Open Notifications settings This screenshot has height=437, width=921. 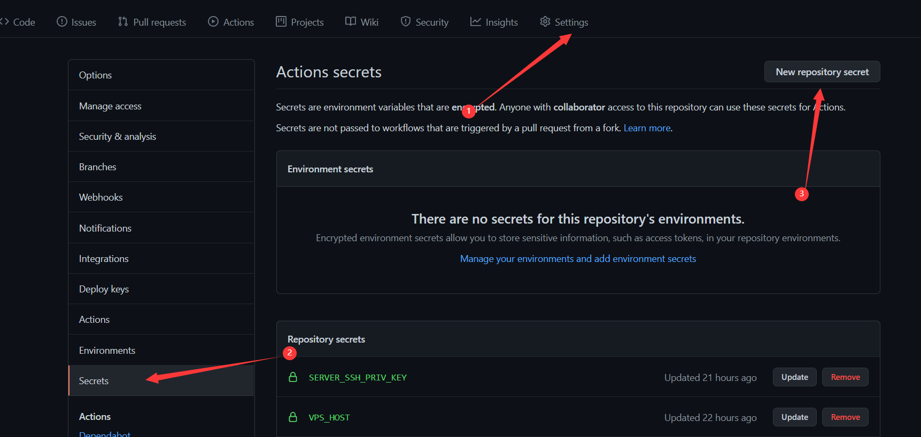pos(161,228)
